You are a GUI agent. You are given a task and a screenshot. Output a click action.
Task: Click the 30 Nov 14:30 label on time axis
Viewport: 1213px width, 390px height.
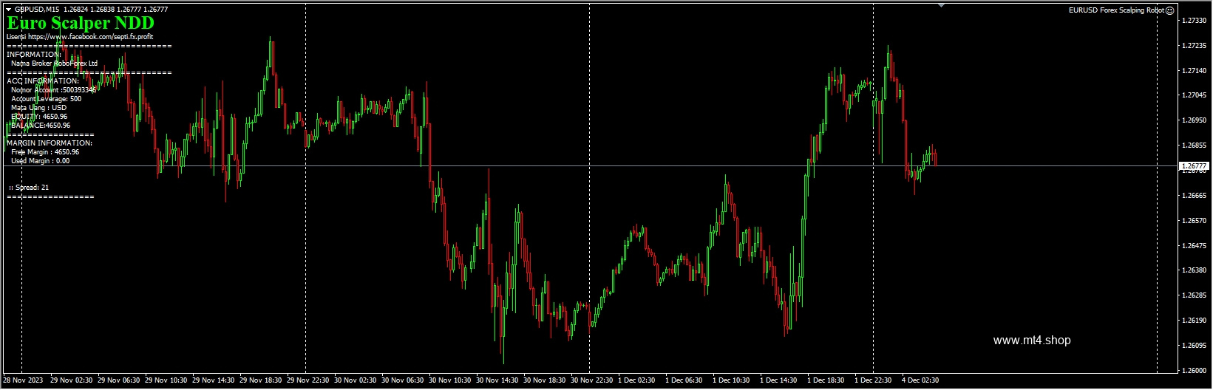(x=497, y=380)
